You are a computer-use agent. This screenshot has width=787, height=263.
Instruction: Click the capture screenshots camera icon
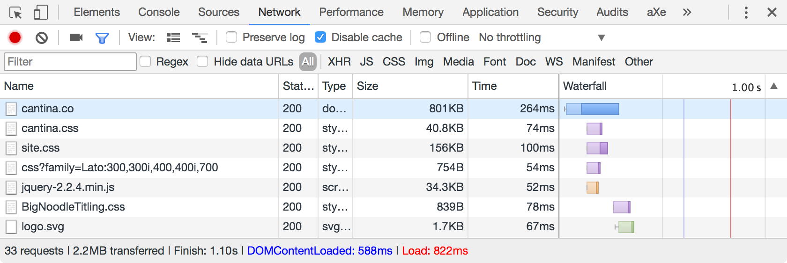[x=76, y=37]
